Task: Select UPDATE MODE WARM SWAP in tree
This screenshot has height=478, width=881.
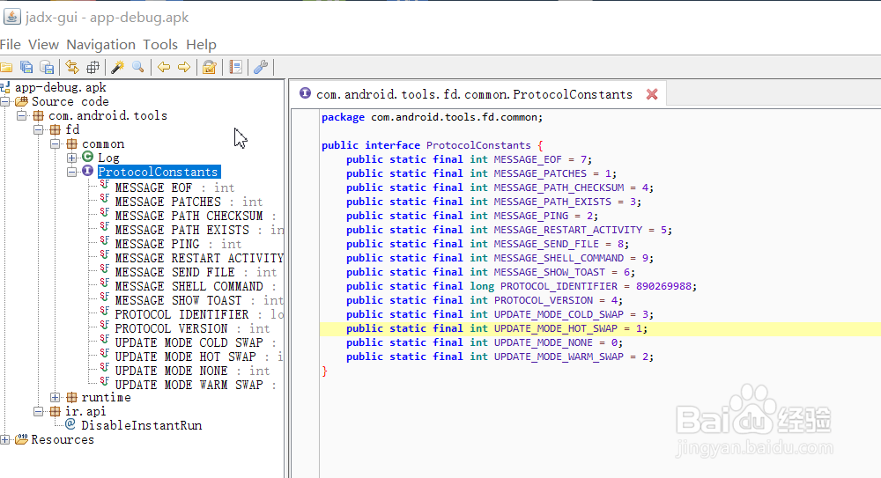Action: tap(196, 384)
